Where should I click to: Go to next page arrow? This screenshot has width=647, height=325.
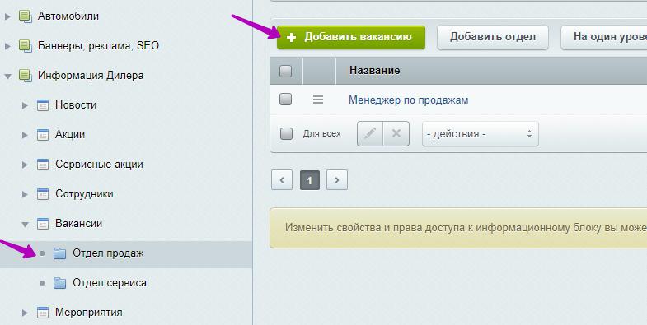pos(337,180)
